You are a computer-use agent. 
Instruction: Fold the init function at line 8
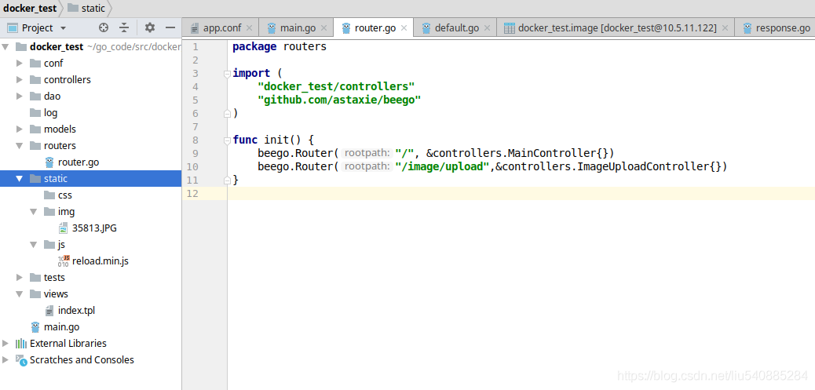227,140
